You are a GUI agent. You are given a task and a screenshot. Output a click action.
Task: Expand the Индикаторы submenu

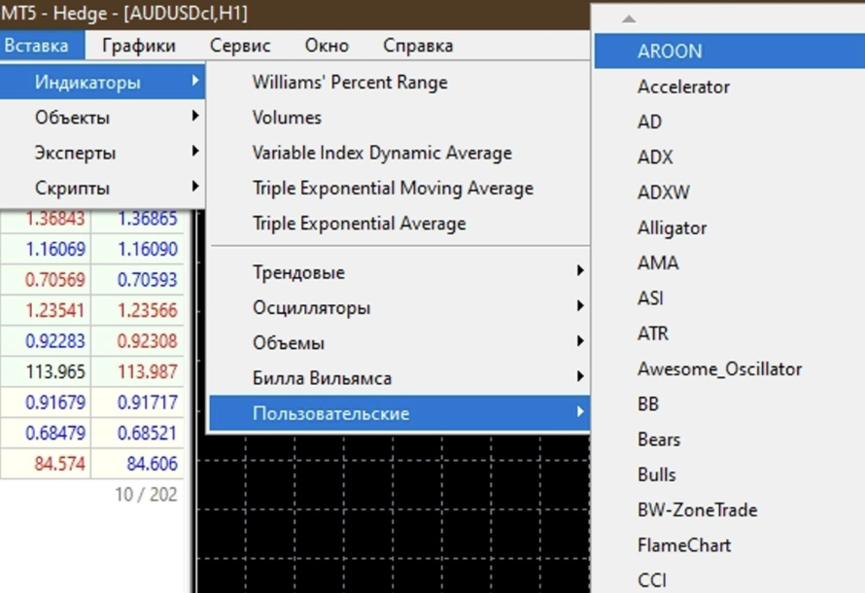[103, 83]
